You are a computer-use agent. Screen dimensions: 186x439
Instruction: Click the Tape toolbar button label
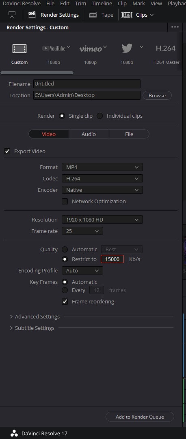(107, 15)
